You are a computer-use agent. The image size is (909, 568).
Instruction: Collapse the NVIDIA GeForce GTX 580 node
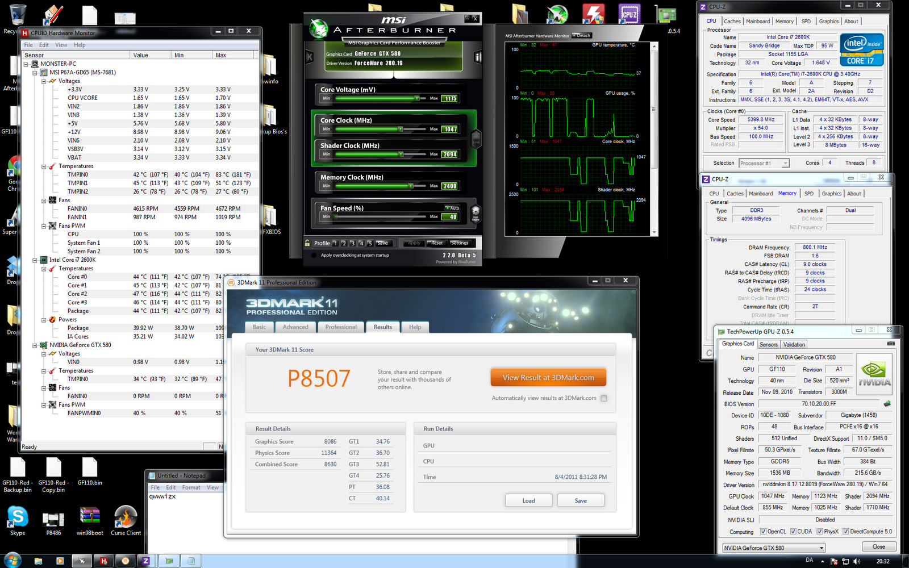point(35,345)
